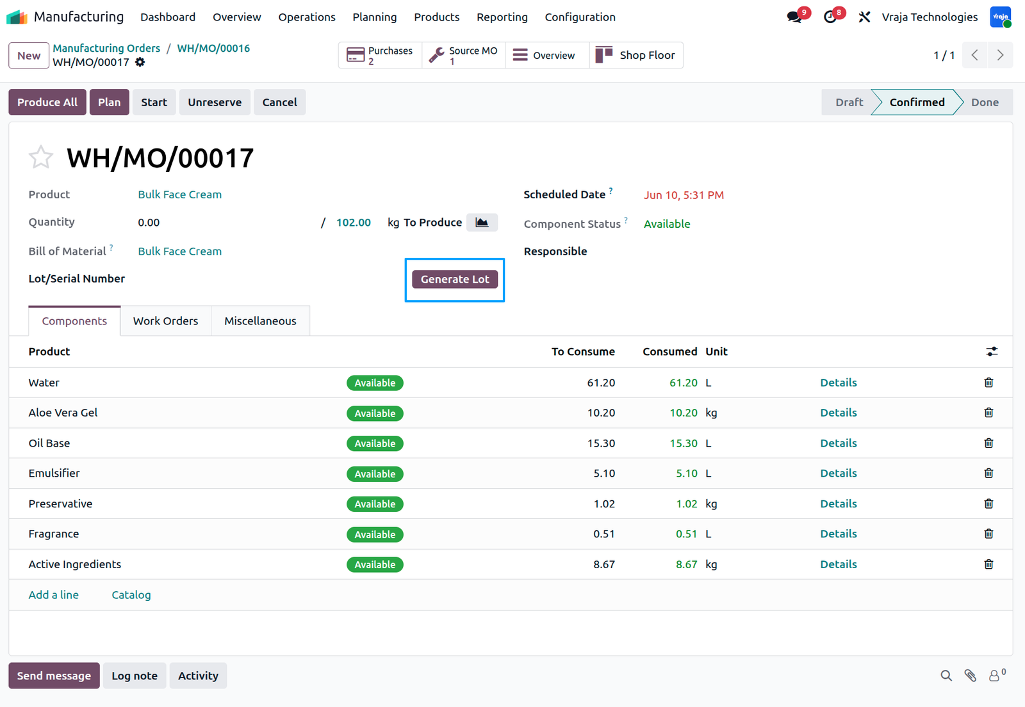Open the Reporting menu

pyautogui.click(x=502, y=17)
